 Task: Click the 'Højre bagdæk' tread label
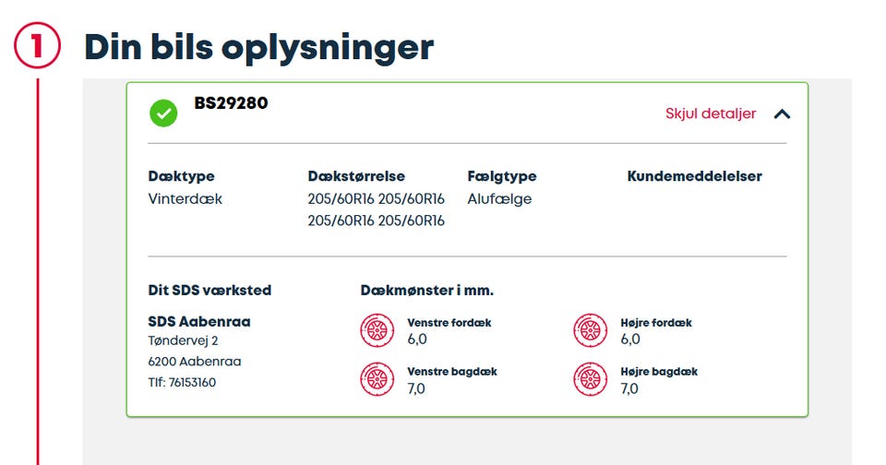coord(659,372)
